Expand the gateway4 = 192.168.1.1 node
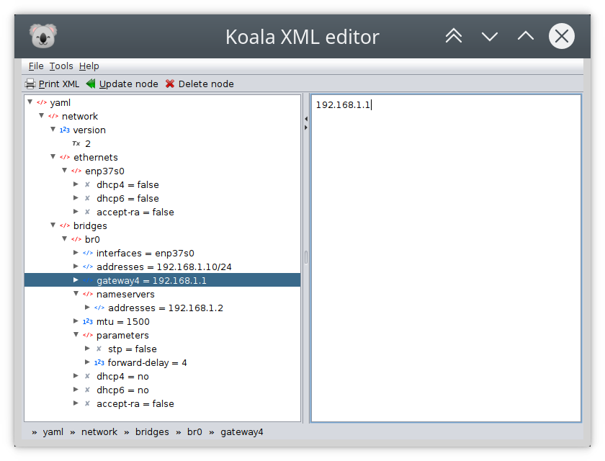 point(76,280)
